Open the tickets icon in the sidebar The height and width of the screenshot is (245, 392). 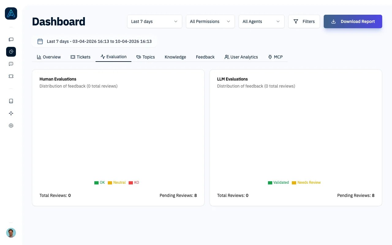tap(11, 76)
